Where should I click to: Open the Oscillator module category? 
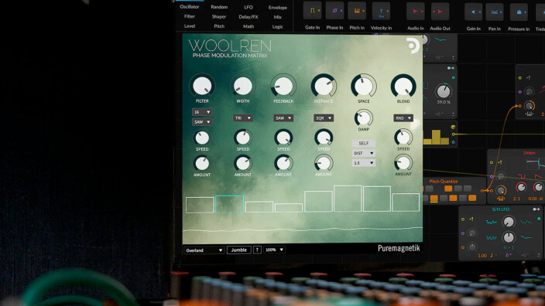pos(190,7)
